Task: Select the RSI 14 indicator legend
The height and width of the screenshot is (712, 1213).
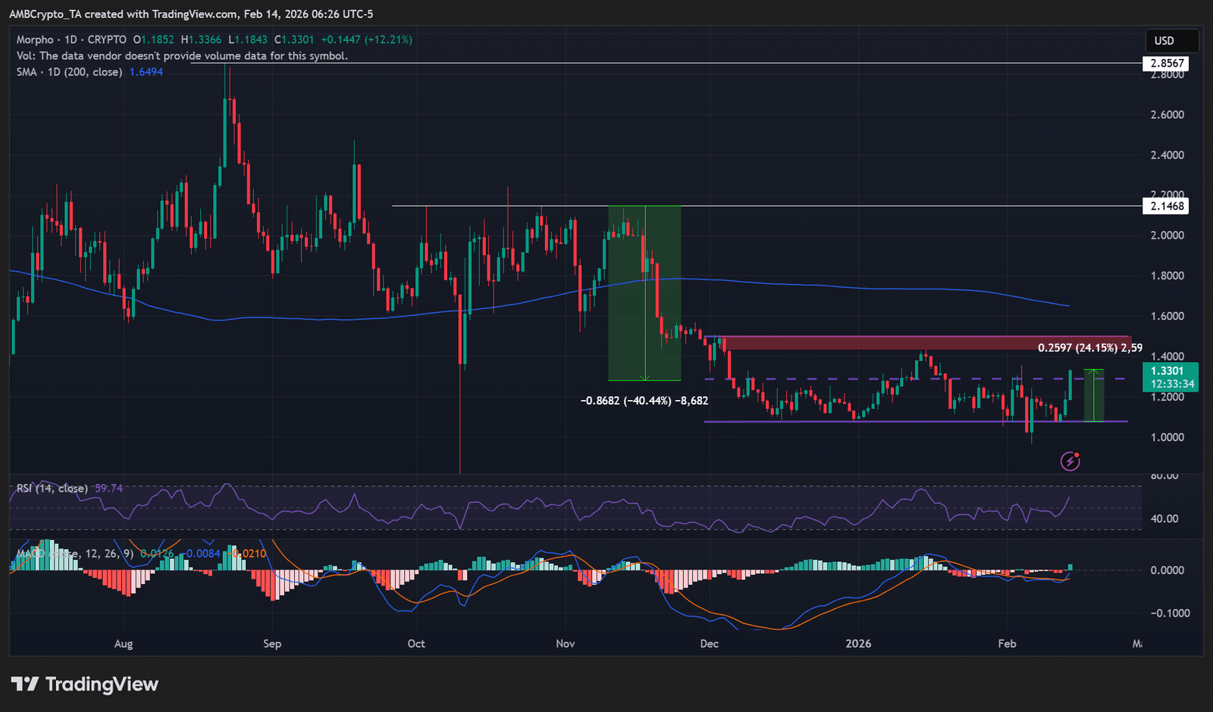Action: tap(52, 489)
